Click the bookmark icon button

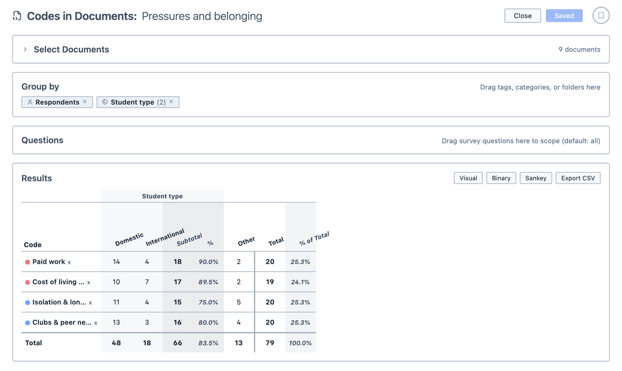point(601,16)
